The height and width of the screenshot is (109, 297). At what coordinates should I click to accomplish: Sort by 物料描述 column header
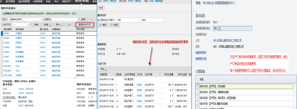click(20, 29)
